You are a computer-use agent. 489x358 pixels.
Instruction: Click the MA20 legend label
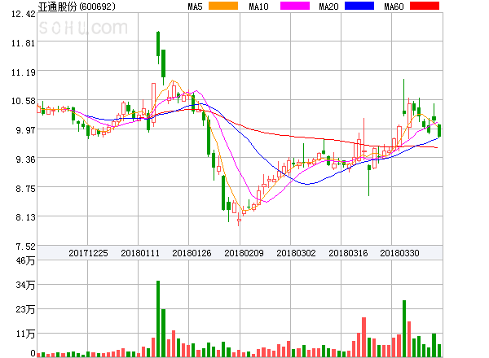tap(328, 7)
